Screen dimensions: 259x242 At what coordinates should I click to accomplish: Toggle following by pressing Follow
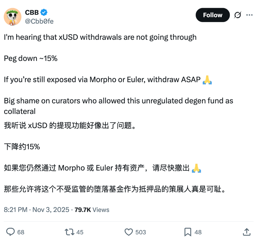213,15
